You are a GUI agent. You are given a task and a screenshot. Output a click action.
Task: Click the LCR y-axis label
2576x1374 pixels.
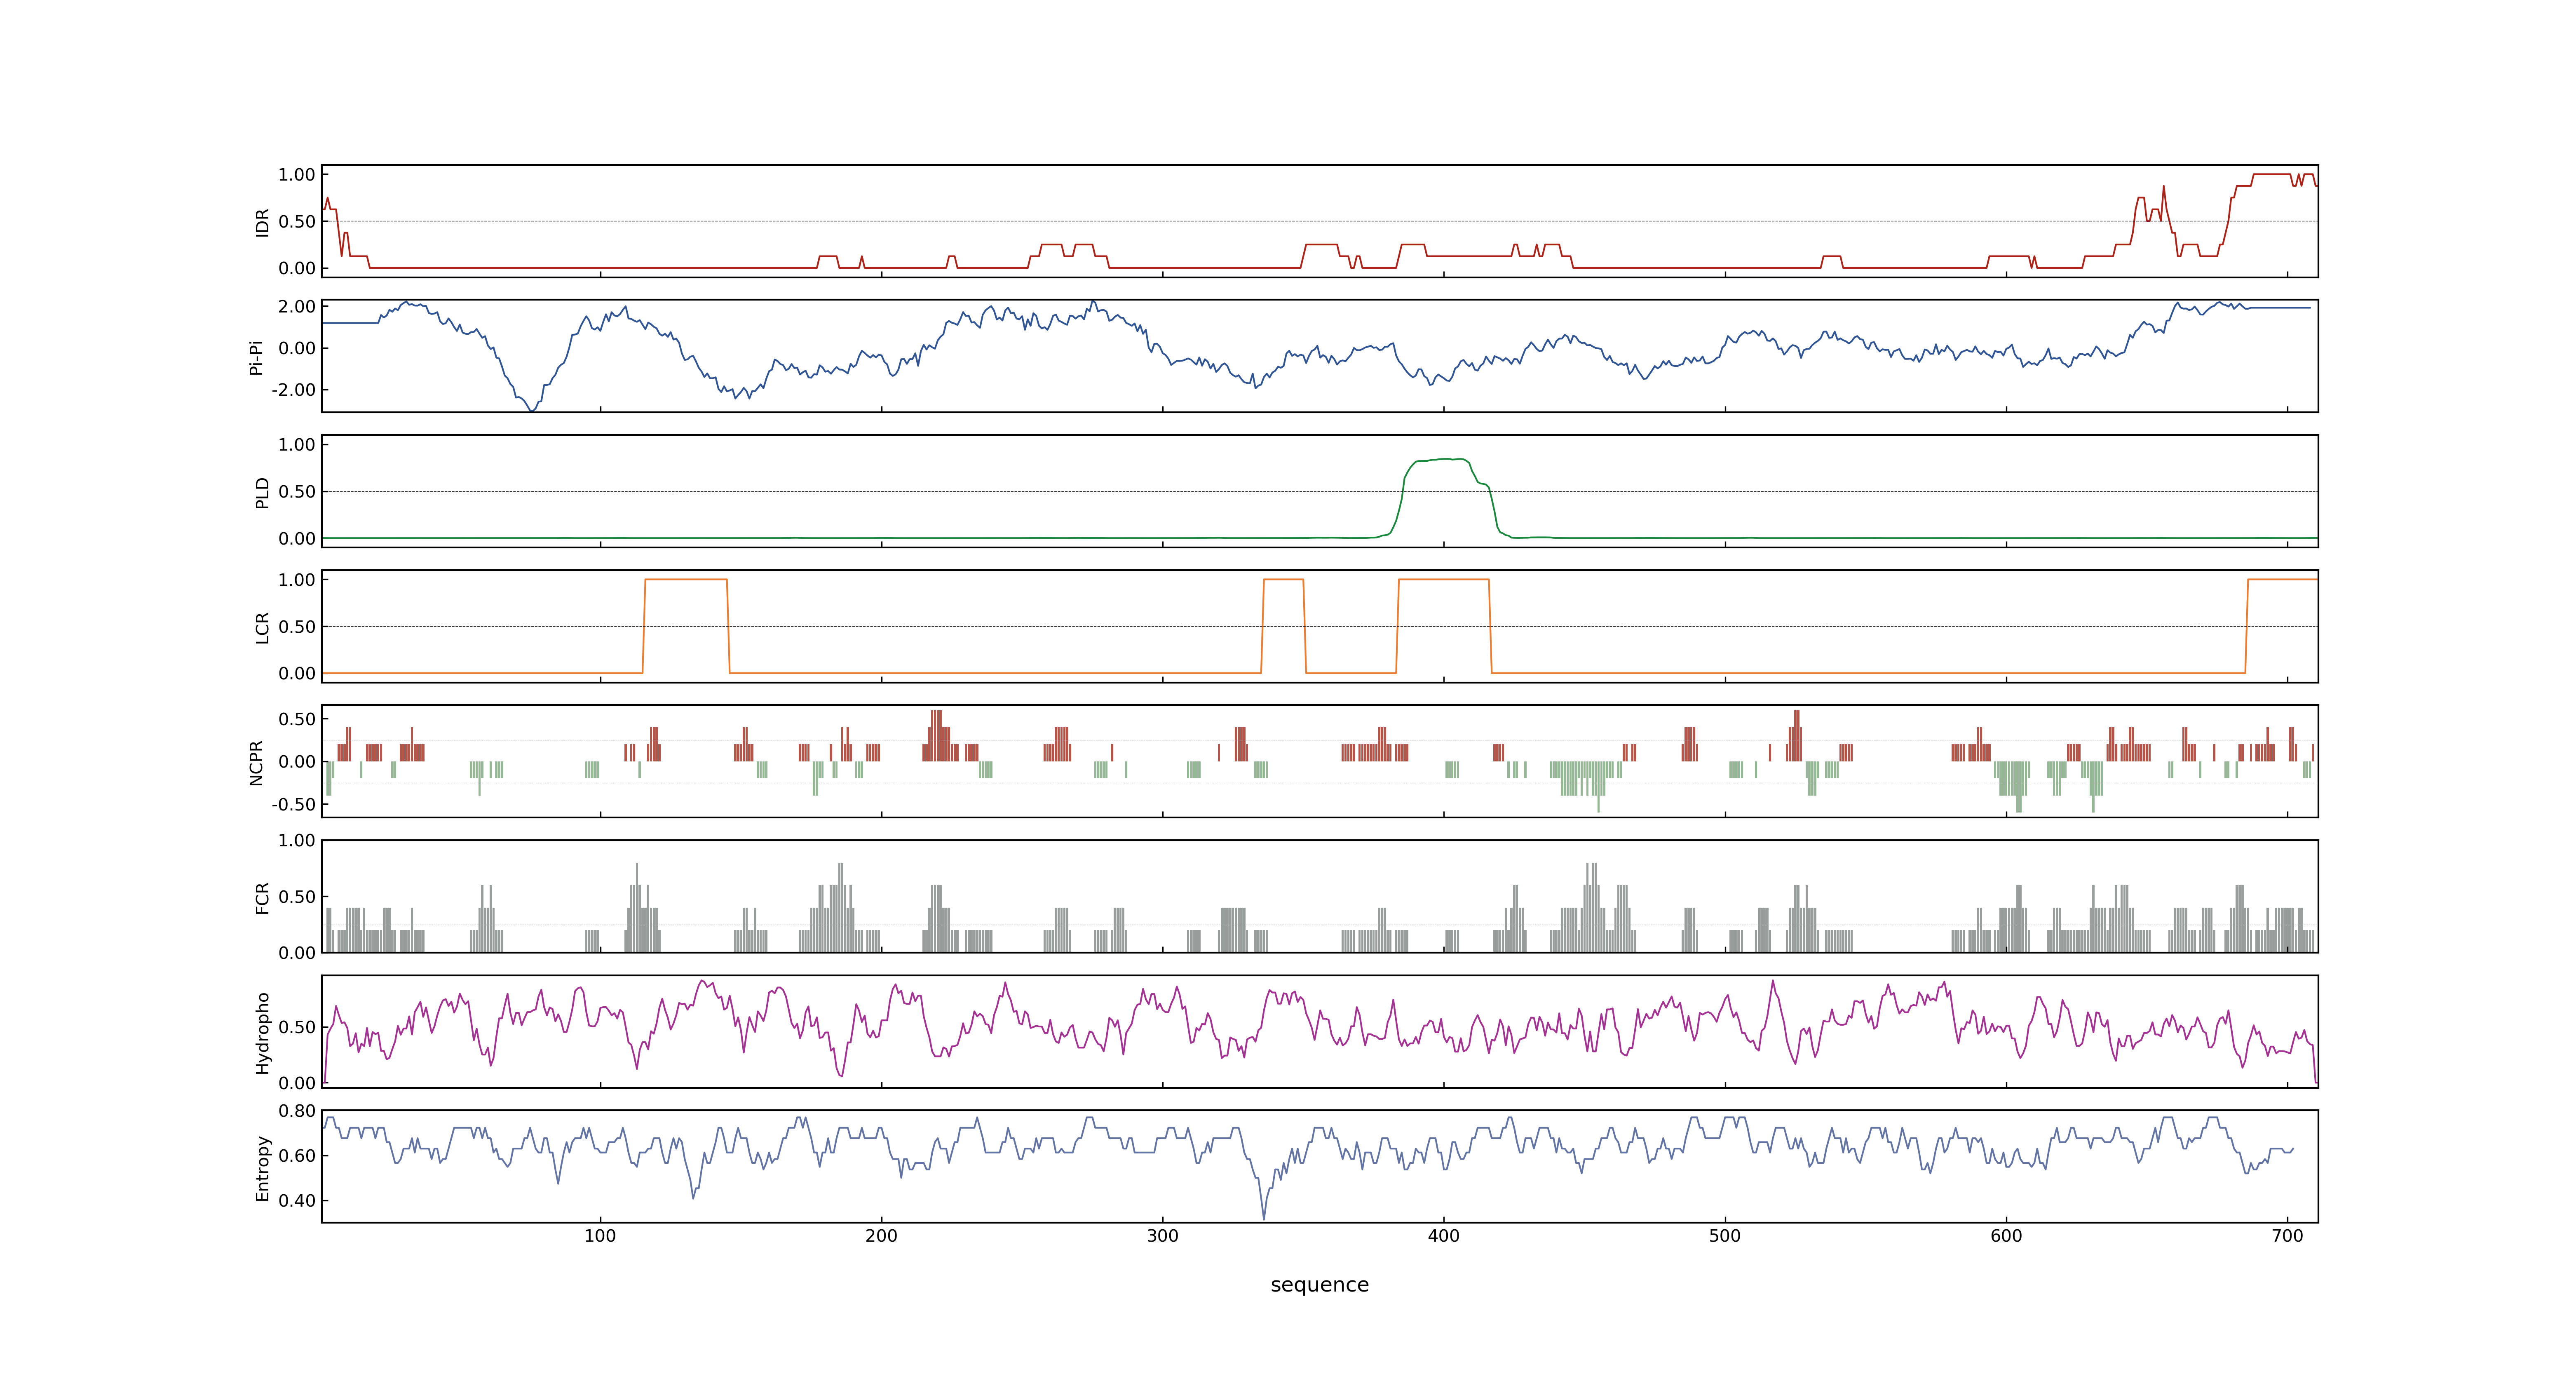[263, 627]
